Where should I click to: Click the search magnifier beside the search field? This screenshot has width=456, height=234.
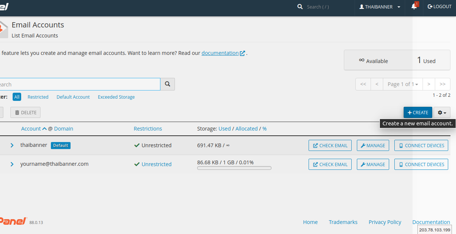tap(167, 84)
